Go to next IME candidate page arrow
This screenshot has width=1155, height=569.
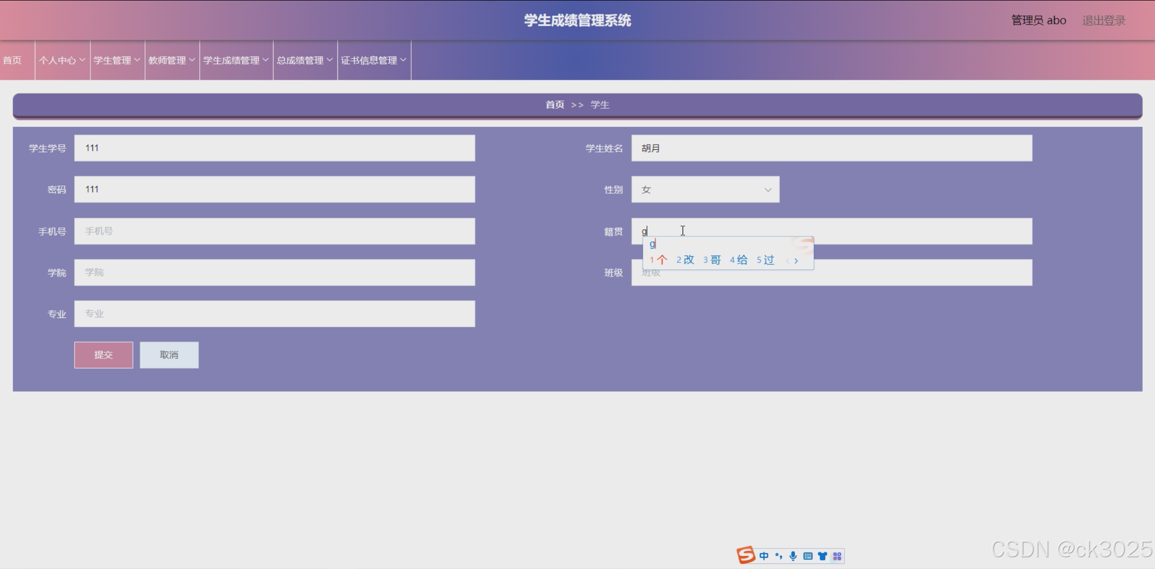[x=796, y=261]
